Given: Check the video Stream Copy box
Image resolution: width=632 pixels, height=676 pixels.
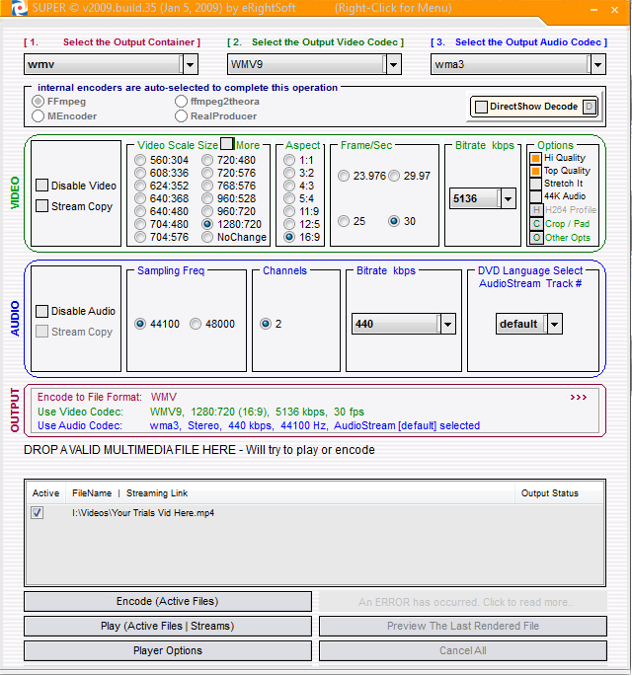Looking at the screenshot, I should pos(41,206).
